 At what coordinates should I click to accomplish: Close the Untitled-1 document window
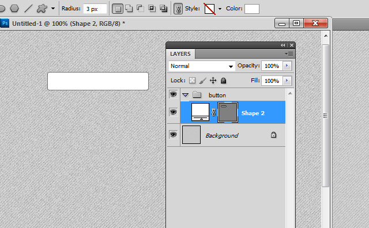tap(315, 23)
